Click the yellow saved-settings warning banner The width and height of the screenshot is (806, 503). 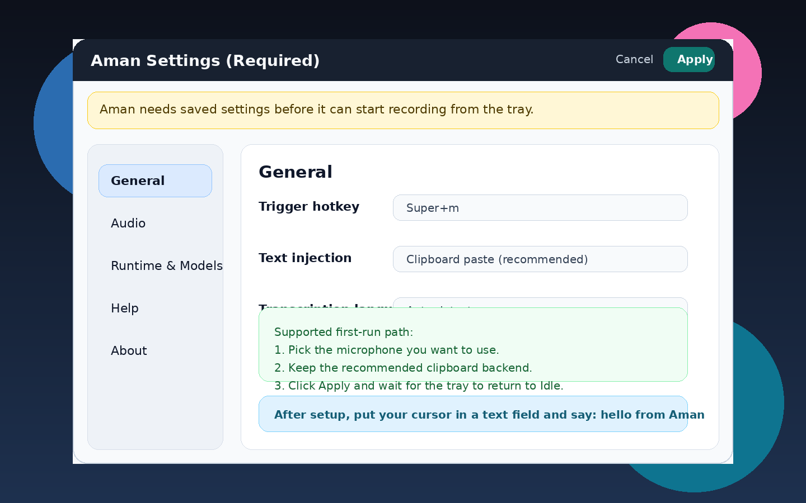pyautogui.click(x=403, y=110)
